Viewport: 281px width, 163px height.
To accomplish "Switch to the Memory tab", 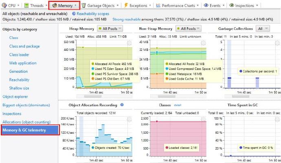I will pos(64,6).
